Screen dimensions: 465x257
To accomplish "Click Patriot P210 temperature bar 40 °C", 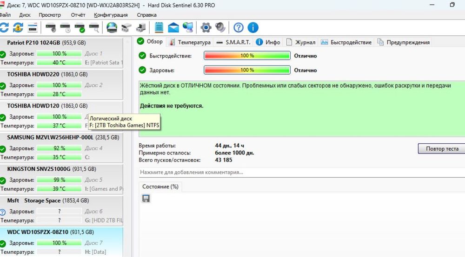I will tap(59, 63).
